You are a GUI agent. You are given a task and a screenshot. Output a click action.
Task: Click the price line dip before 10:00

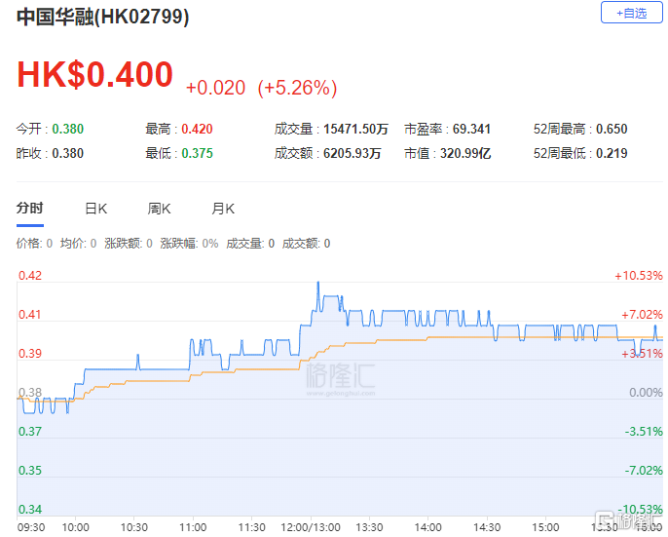pyautogui.click(x=67, y=412)
